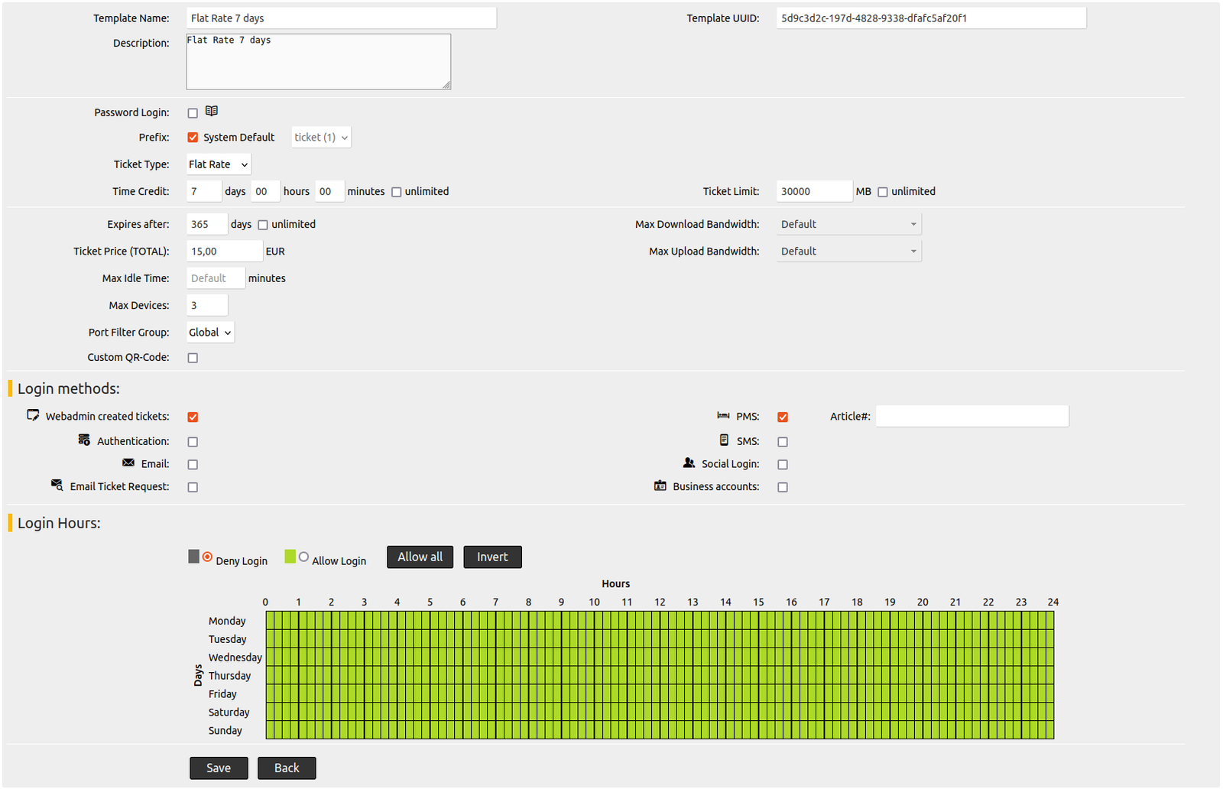Open the Password Login help book icon
Screen dimensions: 1223x789
(212, 111)
